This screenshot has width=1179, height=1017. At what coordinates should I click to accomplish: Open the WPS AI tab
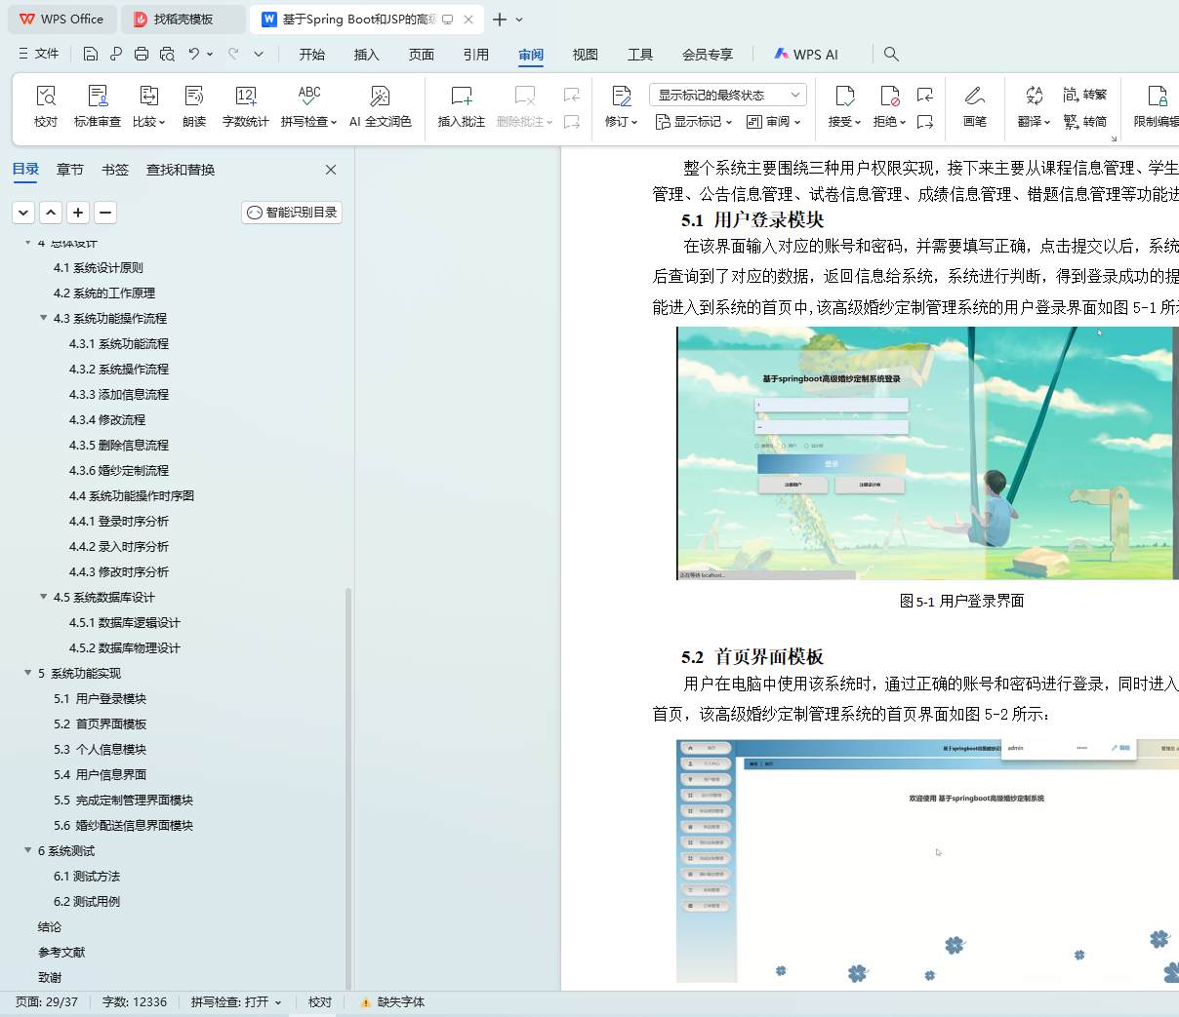[806, 55]
